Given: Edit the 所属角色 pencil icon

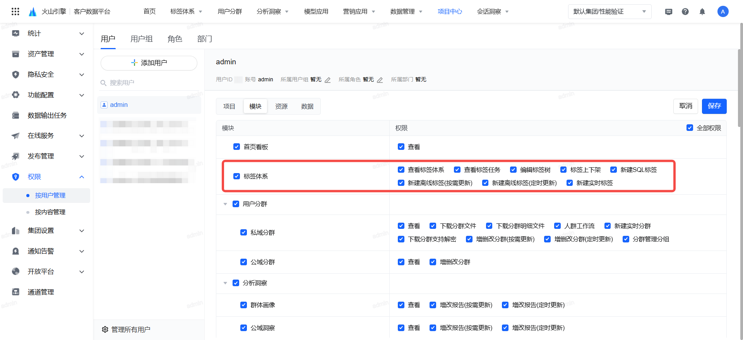Looking at the screenshot, I should click(380, 80).
